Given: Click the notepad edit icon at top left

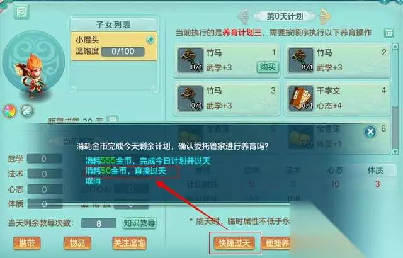Looking at the screenshot, I should (x=21, y=11).
